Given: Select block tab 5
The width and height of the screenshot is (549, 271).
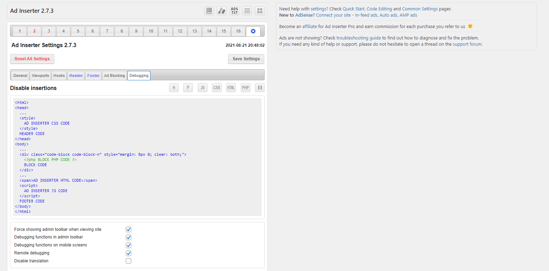Looking at the screenshot, I should pos(78,31).
